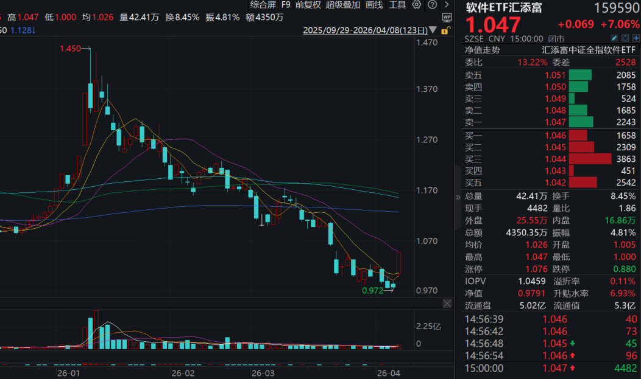This screenshot has width=641, height=379.
Task: Click the blue plus icon in quote panel
Action: click(636, 38)
